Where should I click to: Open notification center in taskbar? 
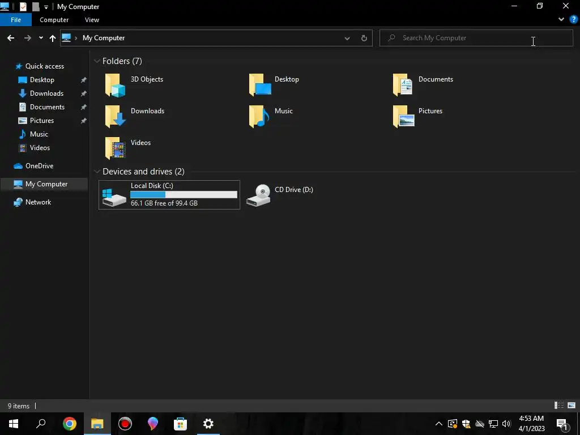pyautogui.click(x=562, y=424)
